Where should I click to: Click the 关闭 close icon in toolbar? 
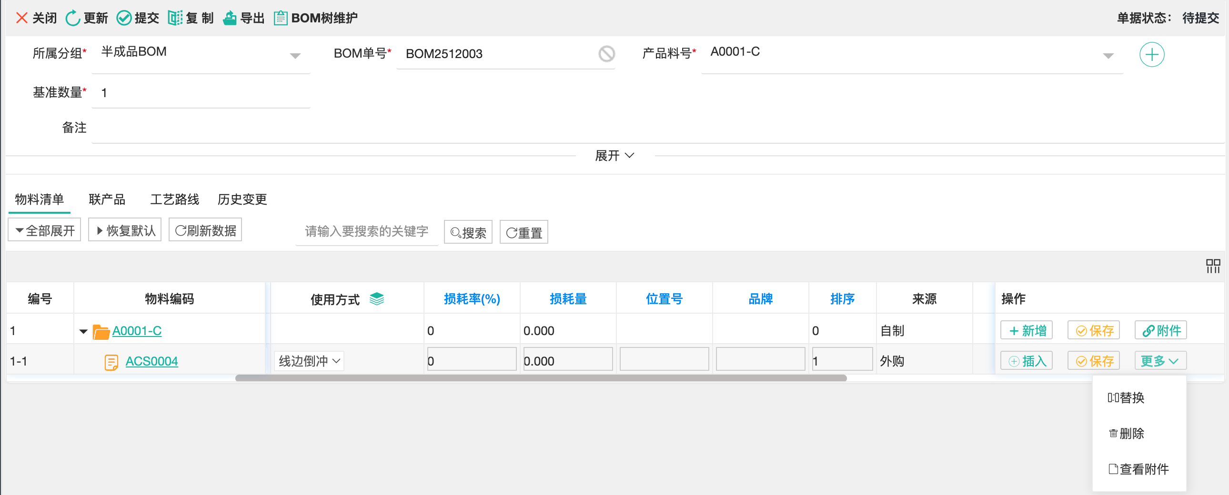(x=22, y=18)
